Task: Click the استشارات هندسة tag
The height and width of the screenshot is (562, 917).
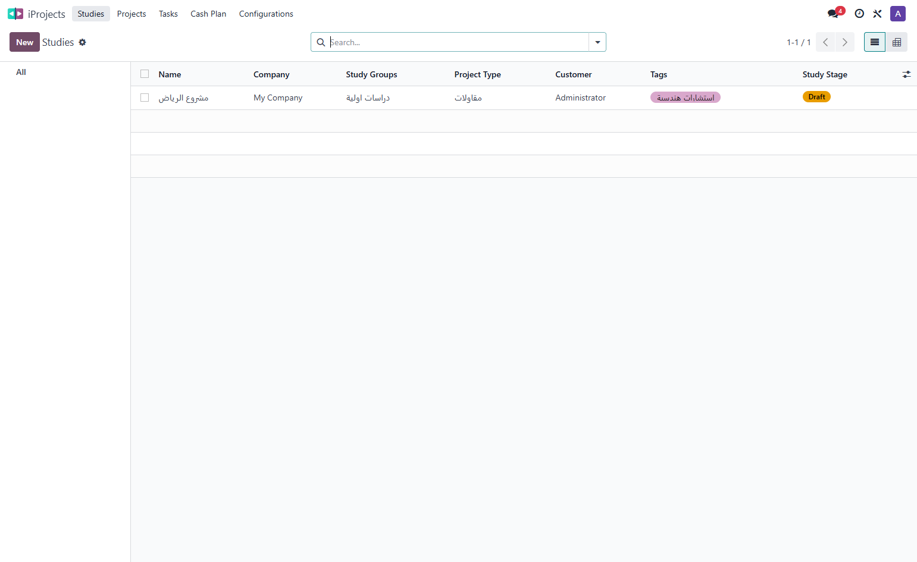Action: click(x=686, y=98)
